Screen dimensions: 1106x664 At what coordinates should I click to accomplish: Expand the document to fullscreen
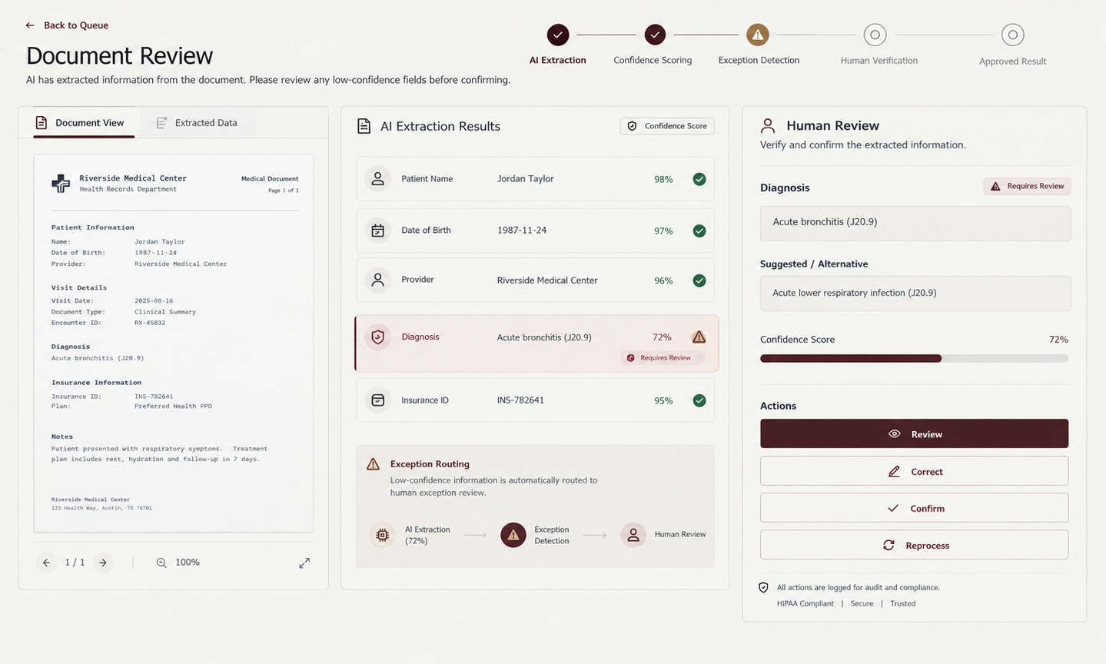(x=304, y=563)
